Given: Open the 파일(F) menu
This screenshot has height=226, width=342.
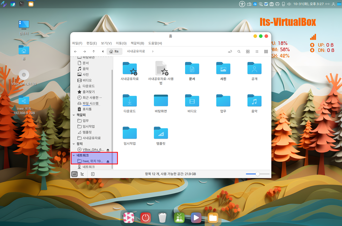Looking at the screenshot, I should 77,43.
